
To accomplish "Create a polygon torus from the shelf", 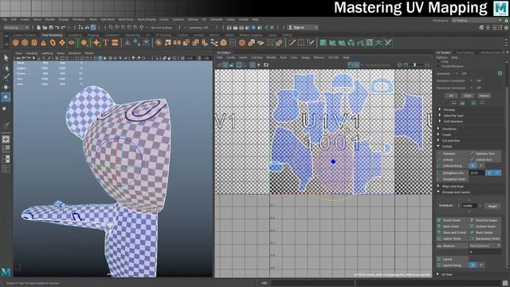I will [53, 42].
